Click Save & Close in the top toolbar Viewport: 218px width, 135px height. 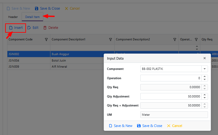[x=47, y=8]
